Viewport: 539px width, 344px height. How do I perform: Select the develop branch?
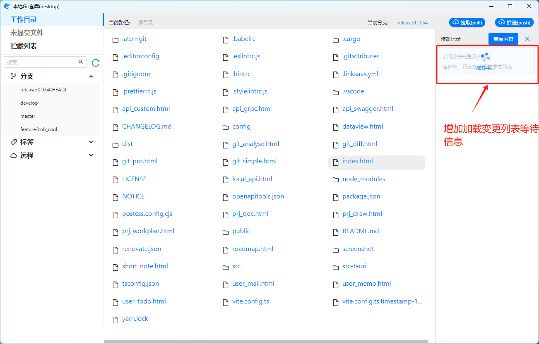29,103
